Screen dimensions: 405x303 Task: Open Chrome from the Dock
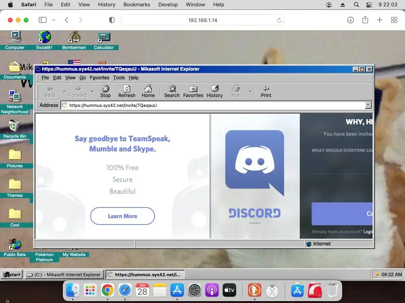pos(108,290)
